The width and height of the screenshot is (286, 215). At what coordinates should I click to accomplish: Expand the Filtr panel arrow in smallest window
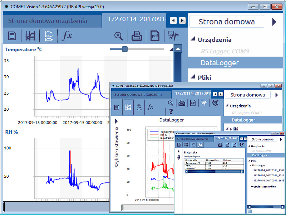point(178,151)
